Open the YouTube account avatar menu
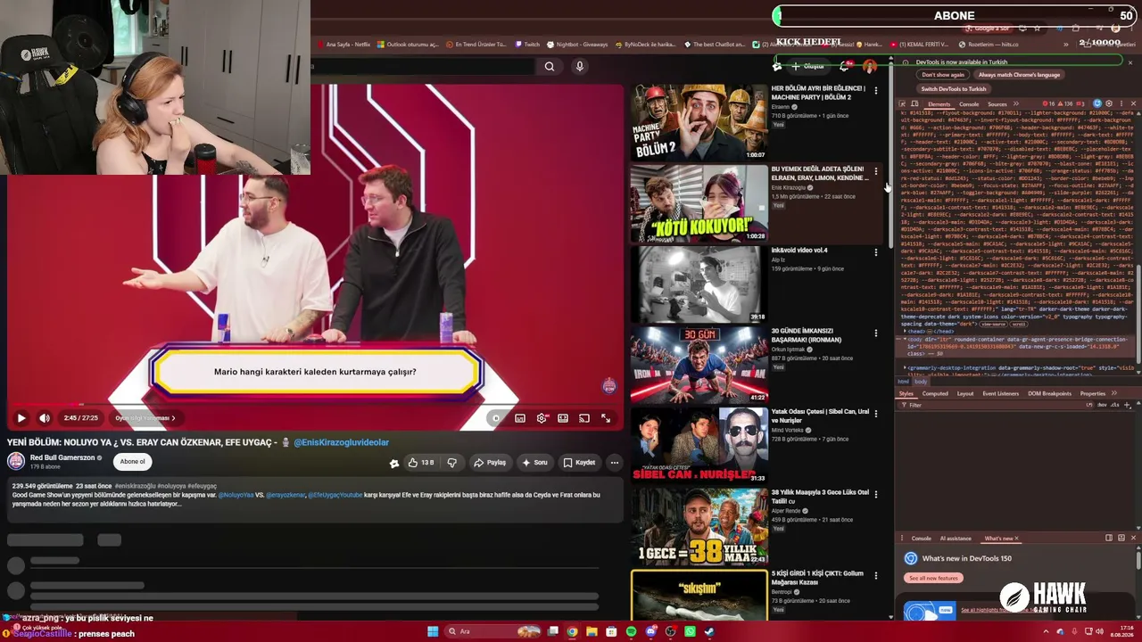The height and width of the screenshot is (642, 1142). 870,66
